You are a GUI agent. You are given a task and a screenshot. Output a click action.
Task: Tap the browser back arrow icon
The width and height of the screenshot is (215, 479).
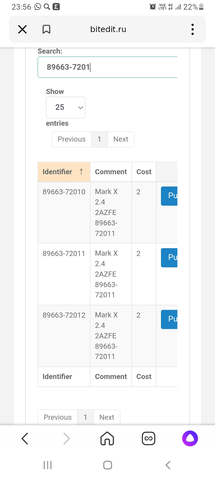[25, 439]
